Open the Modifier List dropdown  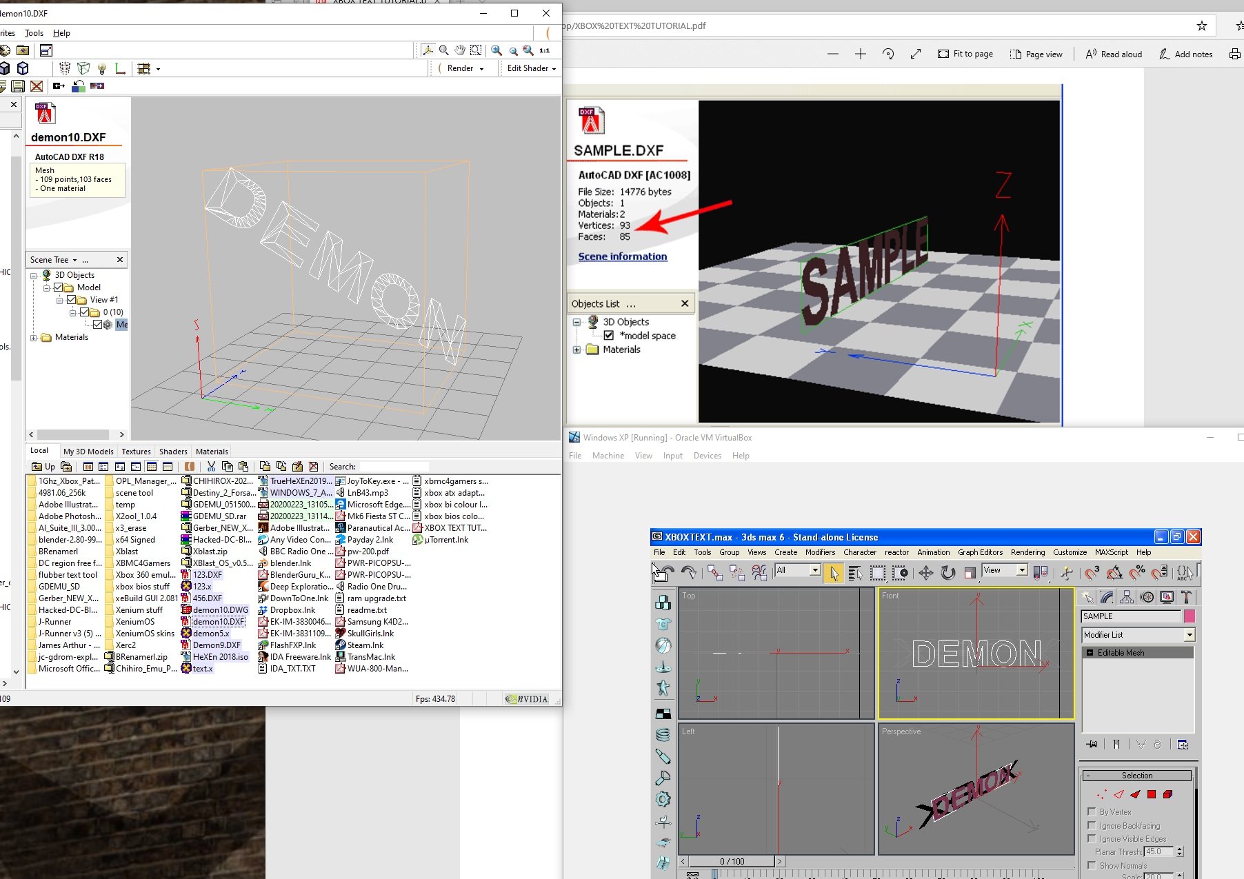[x=1190, y=635]
